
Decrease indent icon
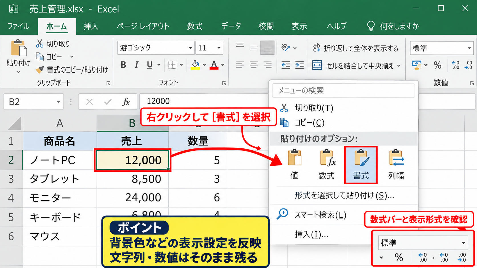286,65
